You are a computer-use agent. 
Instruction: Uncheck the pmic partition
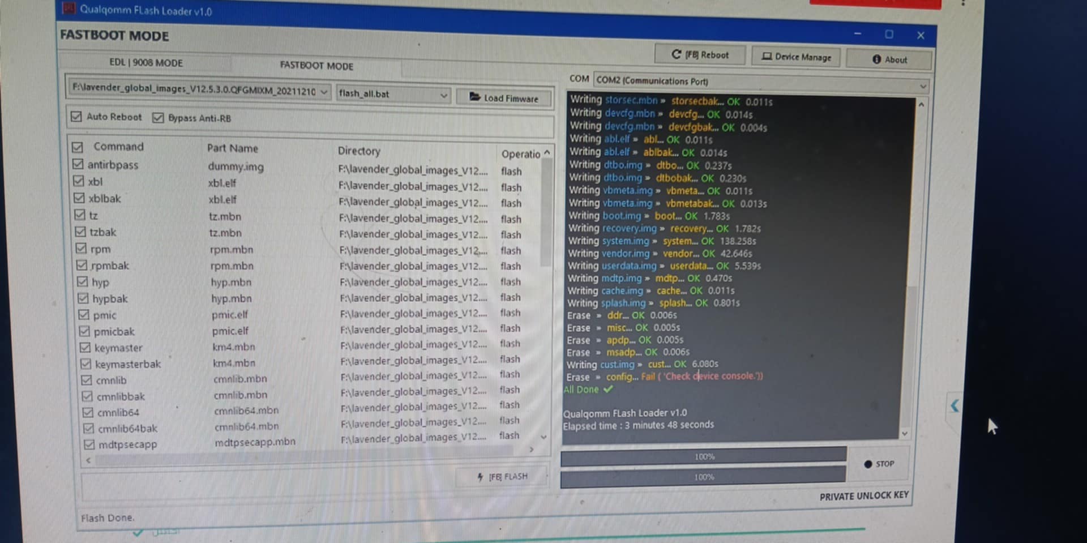point(84,314)
